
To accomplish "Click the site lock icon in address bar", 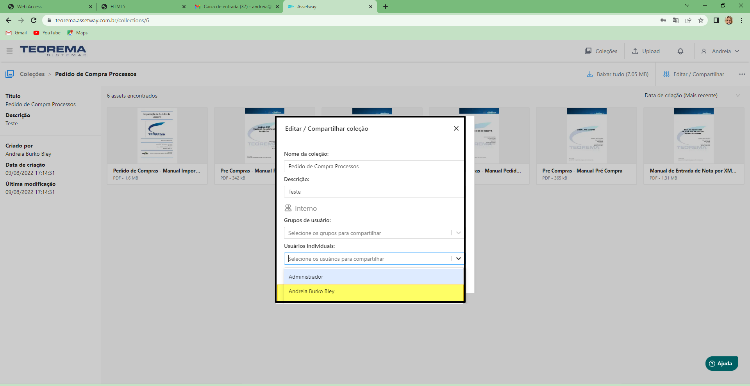I will pyautogui.click(x=49, y=20).
